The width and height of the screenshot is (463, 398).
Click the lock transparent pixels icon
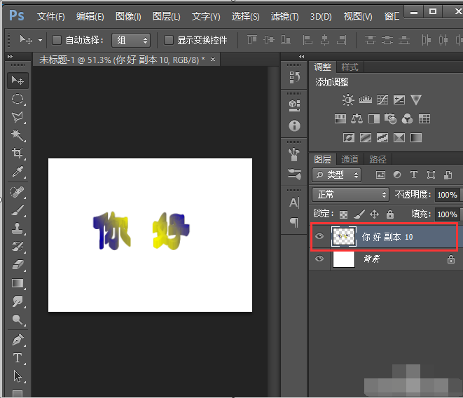[x=343, y=214]
